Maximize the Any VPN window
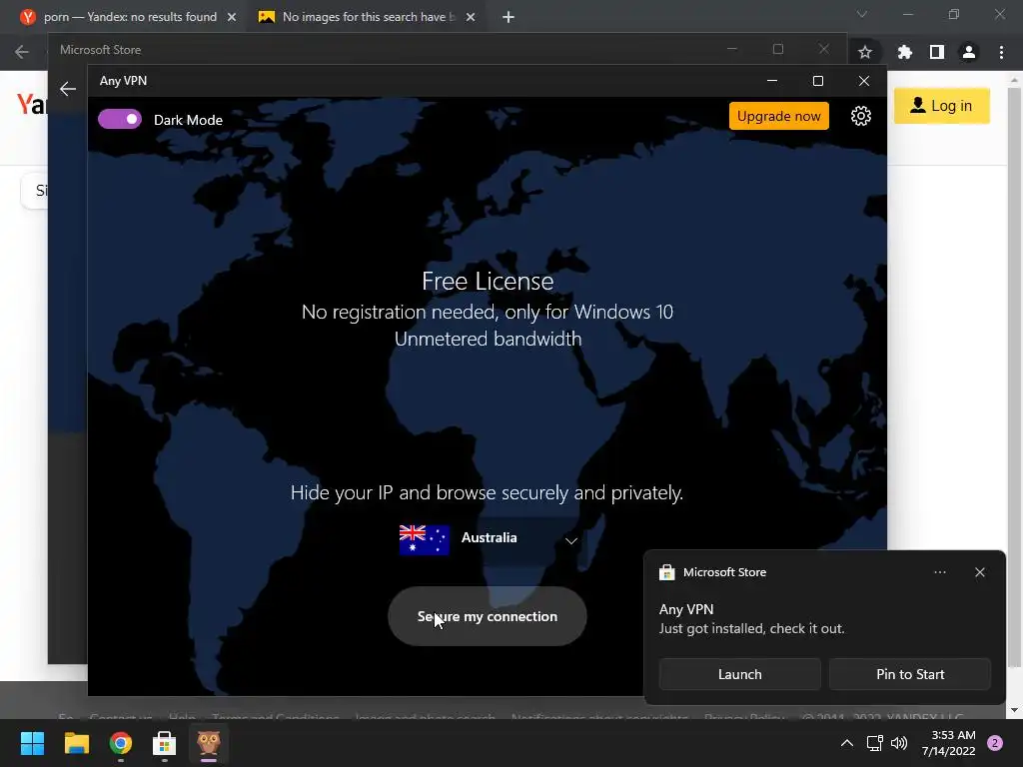This screenshot has height=767, width=1023. point(817,81)
